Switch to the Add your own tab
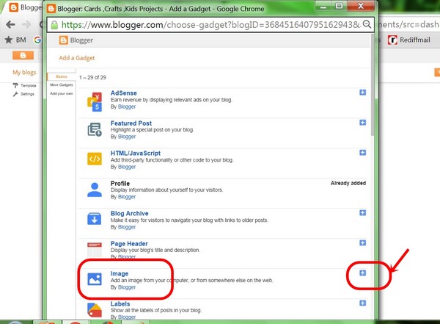 [x=62, y=93]
